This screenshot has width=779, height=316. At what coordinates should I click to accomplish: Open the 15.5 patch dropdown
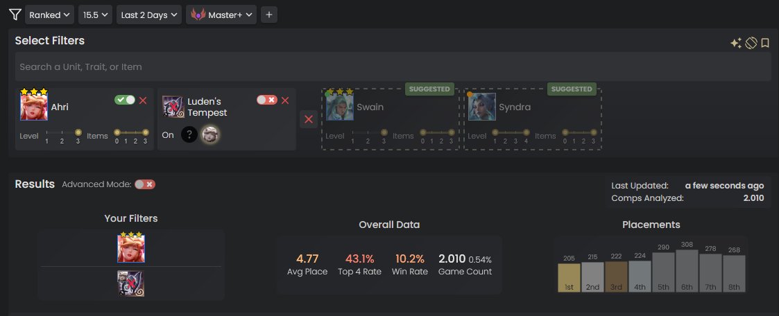pyautogui.click(x=96, y=15)
